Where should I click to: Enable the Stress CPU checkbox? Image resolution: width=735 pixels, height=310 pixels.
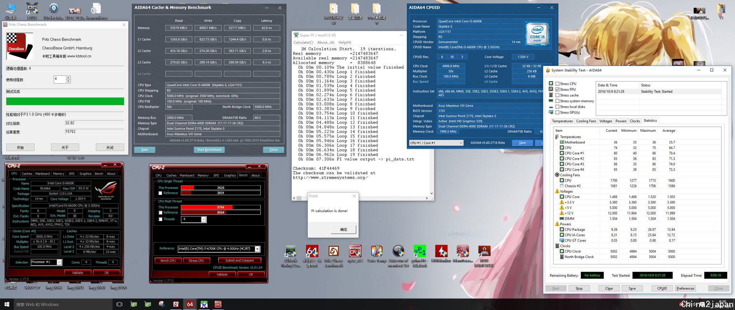(x=557, y=84)
